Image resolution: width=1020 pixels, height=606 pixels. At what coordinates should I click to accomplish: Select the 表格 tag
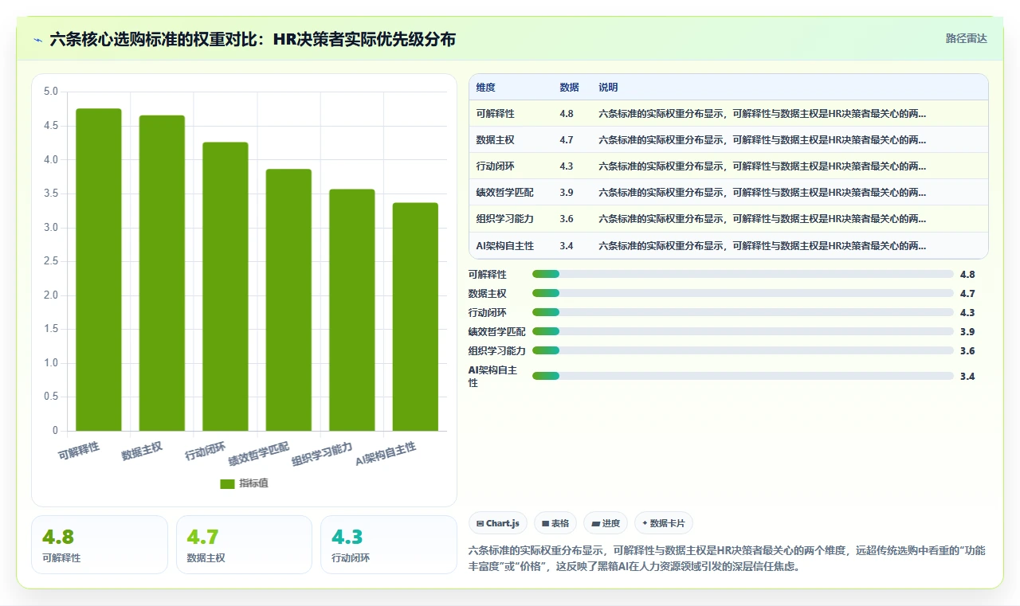(x=555, y=523)
